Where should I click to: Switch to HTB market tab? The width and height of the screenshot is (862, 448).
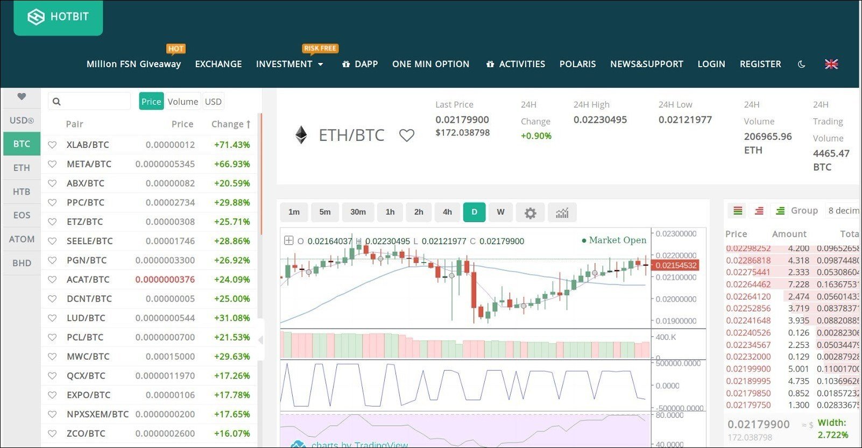tap(22, 191)
